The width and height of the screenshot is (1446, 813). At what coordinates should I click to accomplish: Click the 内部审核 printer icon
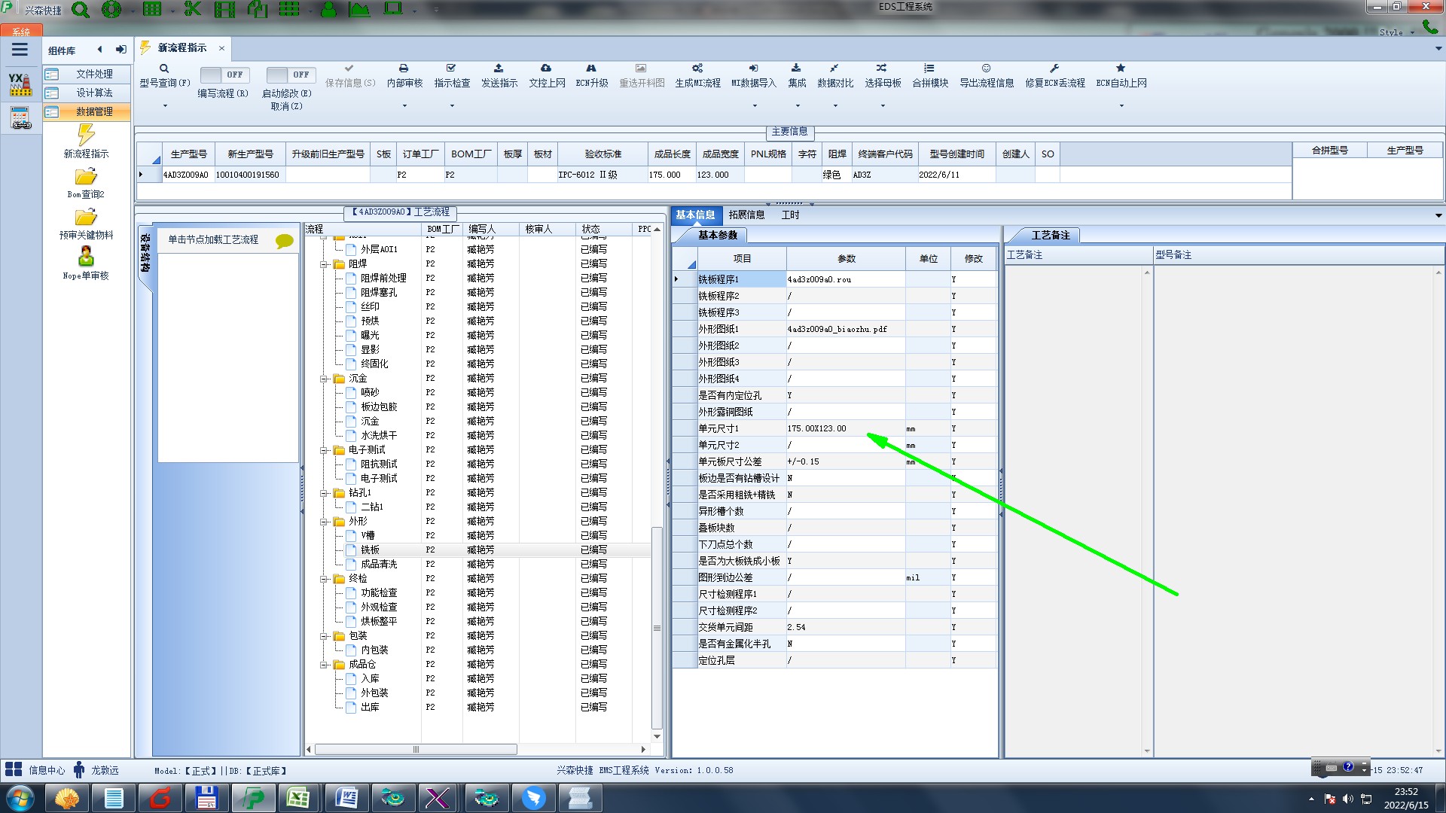pyautogui.click(x=404, y=69)
